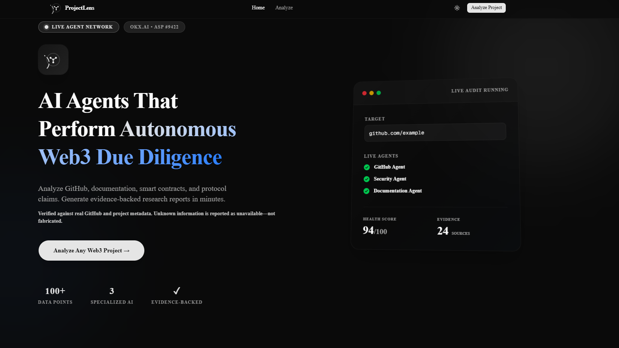
Task: Click the green window dot in audit card
Action: (x=379, y=93)
